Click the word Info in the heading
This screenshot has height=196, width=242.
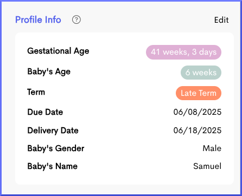pyautogui.click(x=53, y=19)
